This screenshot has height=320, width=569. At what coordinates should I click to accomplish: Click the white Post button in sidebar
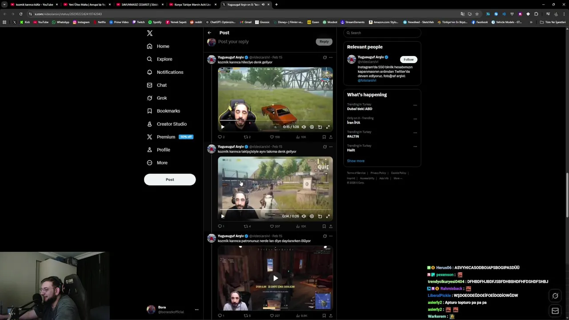click(170, 180)
